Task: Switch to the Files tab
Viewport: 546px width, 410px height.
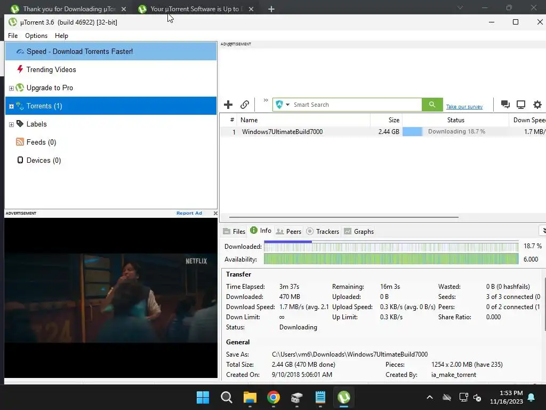Action: [x=235, y=232]
